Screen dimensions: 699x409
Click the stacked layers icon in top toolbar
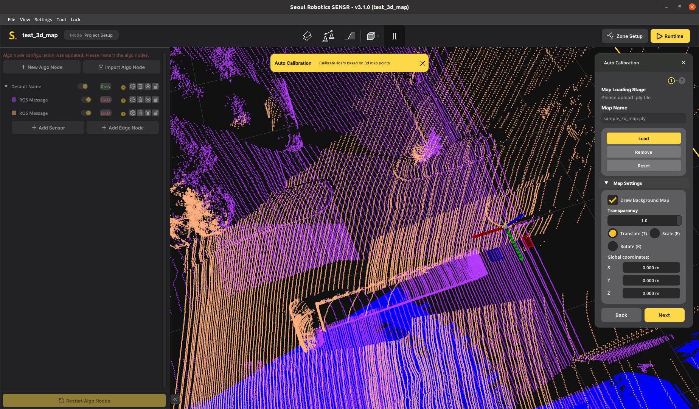click(307, 36)
